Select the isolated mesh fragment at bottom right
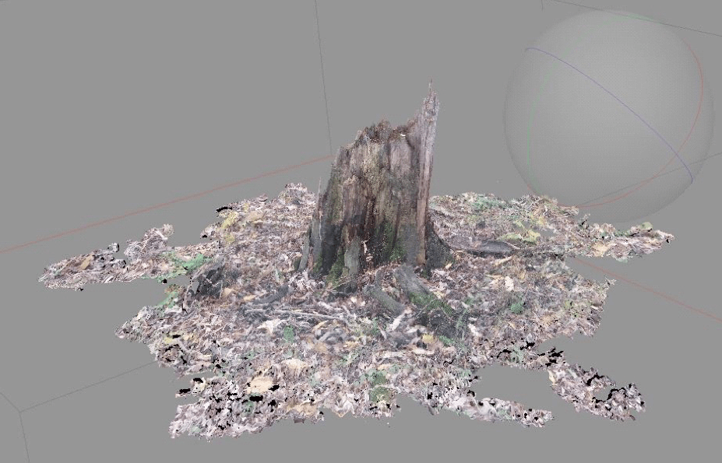Image resolution: width=722 pixels, height=463 pixels. (x=600, y=393)
